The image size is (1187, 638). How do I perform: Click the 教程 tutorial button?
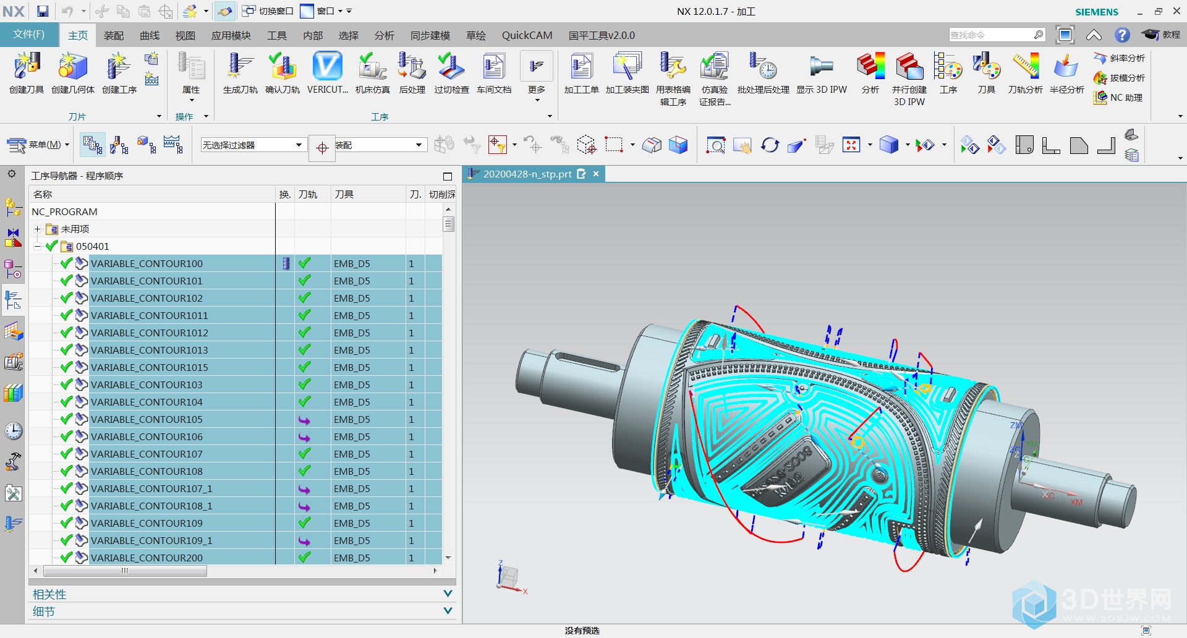[x=1161, y=35]
